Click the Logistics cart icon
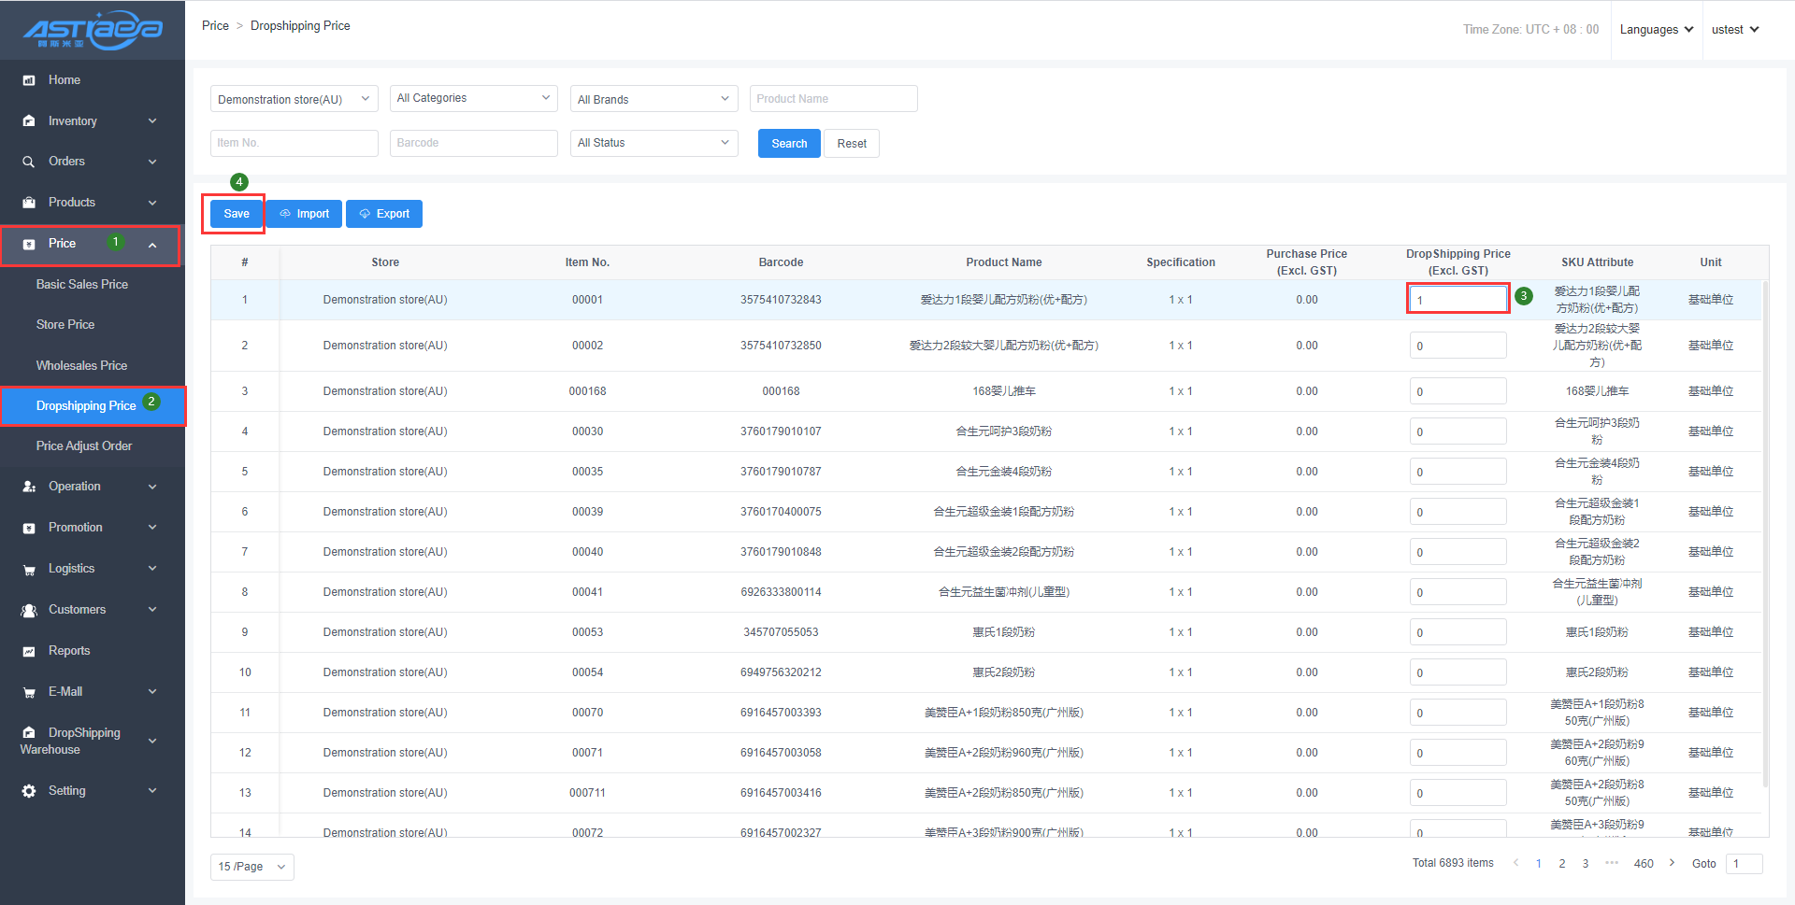The height and width of the screenshot is (905, 1795). click(29, 569)
